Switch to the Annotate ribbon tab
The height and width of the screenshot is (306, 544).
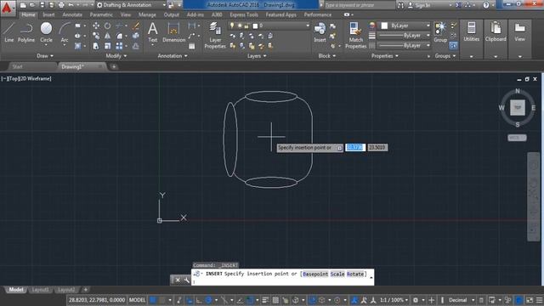pyautogui.click(x=72, y=15)
